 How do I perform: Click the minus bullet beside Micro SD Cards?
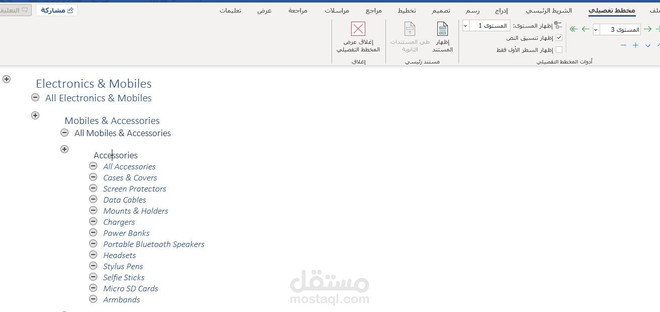[x=93, y=288]
